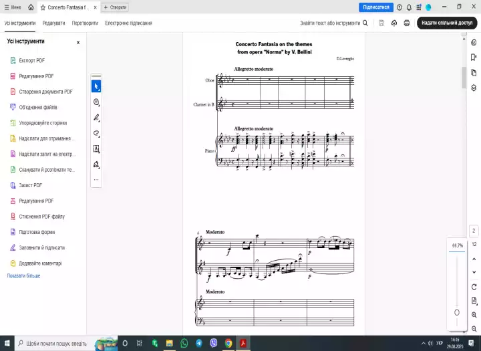Image resolution: width=481 pixels, height=351 pixels.
Task: Click the vertical document scrollbar thumb
Action: pos(464,78)
